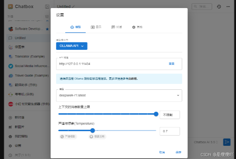Click the Twitter bird icon for Social Media
This screenshot has height=159, width=236.
11,66
